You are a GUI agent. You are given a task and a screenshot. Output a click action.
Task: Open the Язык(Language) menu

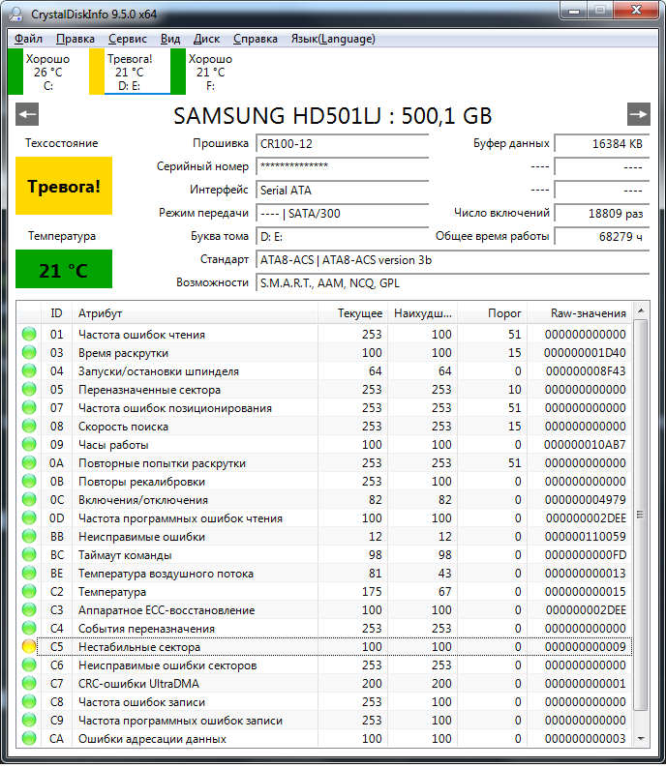[x=333, y=39]
